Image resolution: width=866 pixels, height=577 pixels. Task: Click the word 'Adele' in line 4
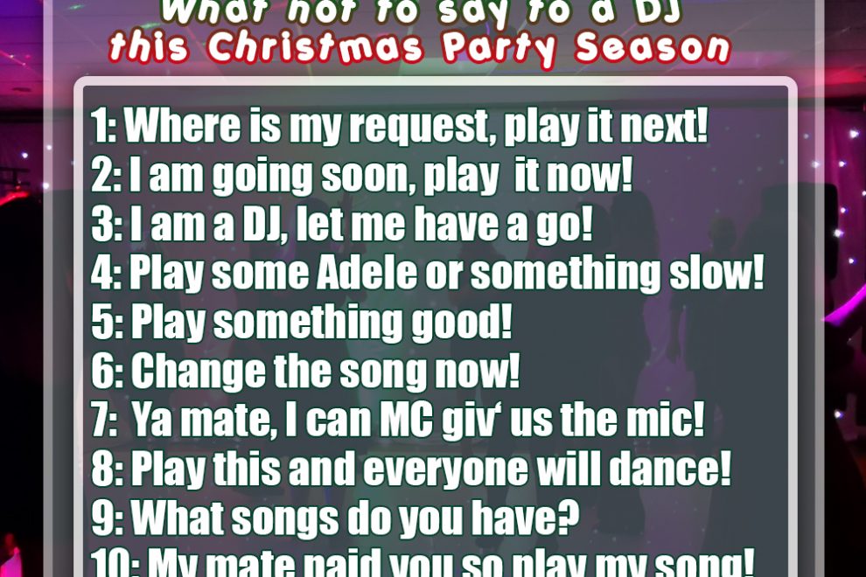point(367,272)
